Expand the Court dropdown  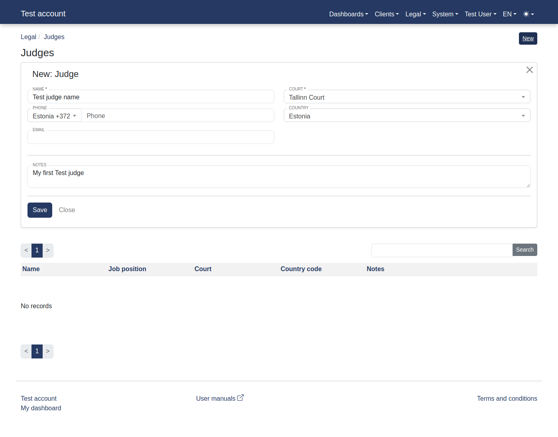tap(407, 97)
